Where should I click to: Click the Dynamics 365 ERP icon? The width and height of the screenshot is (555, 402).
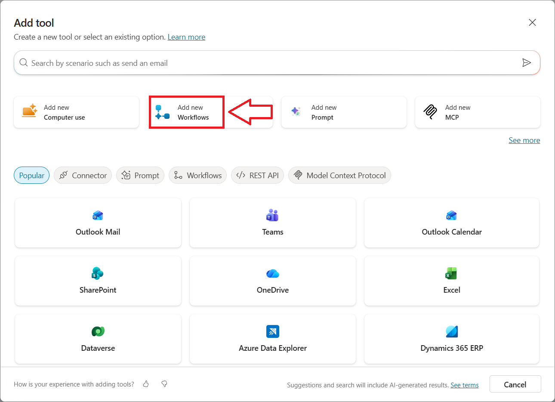(452, 331)
